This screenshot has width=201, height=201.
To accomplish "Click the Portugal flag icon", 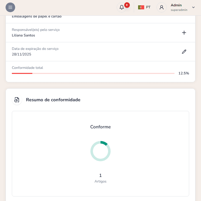I will (141, 7).
